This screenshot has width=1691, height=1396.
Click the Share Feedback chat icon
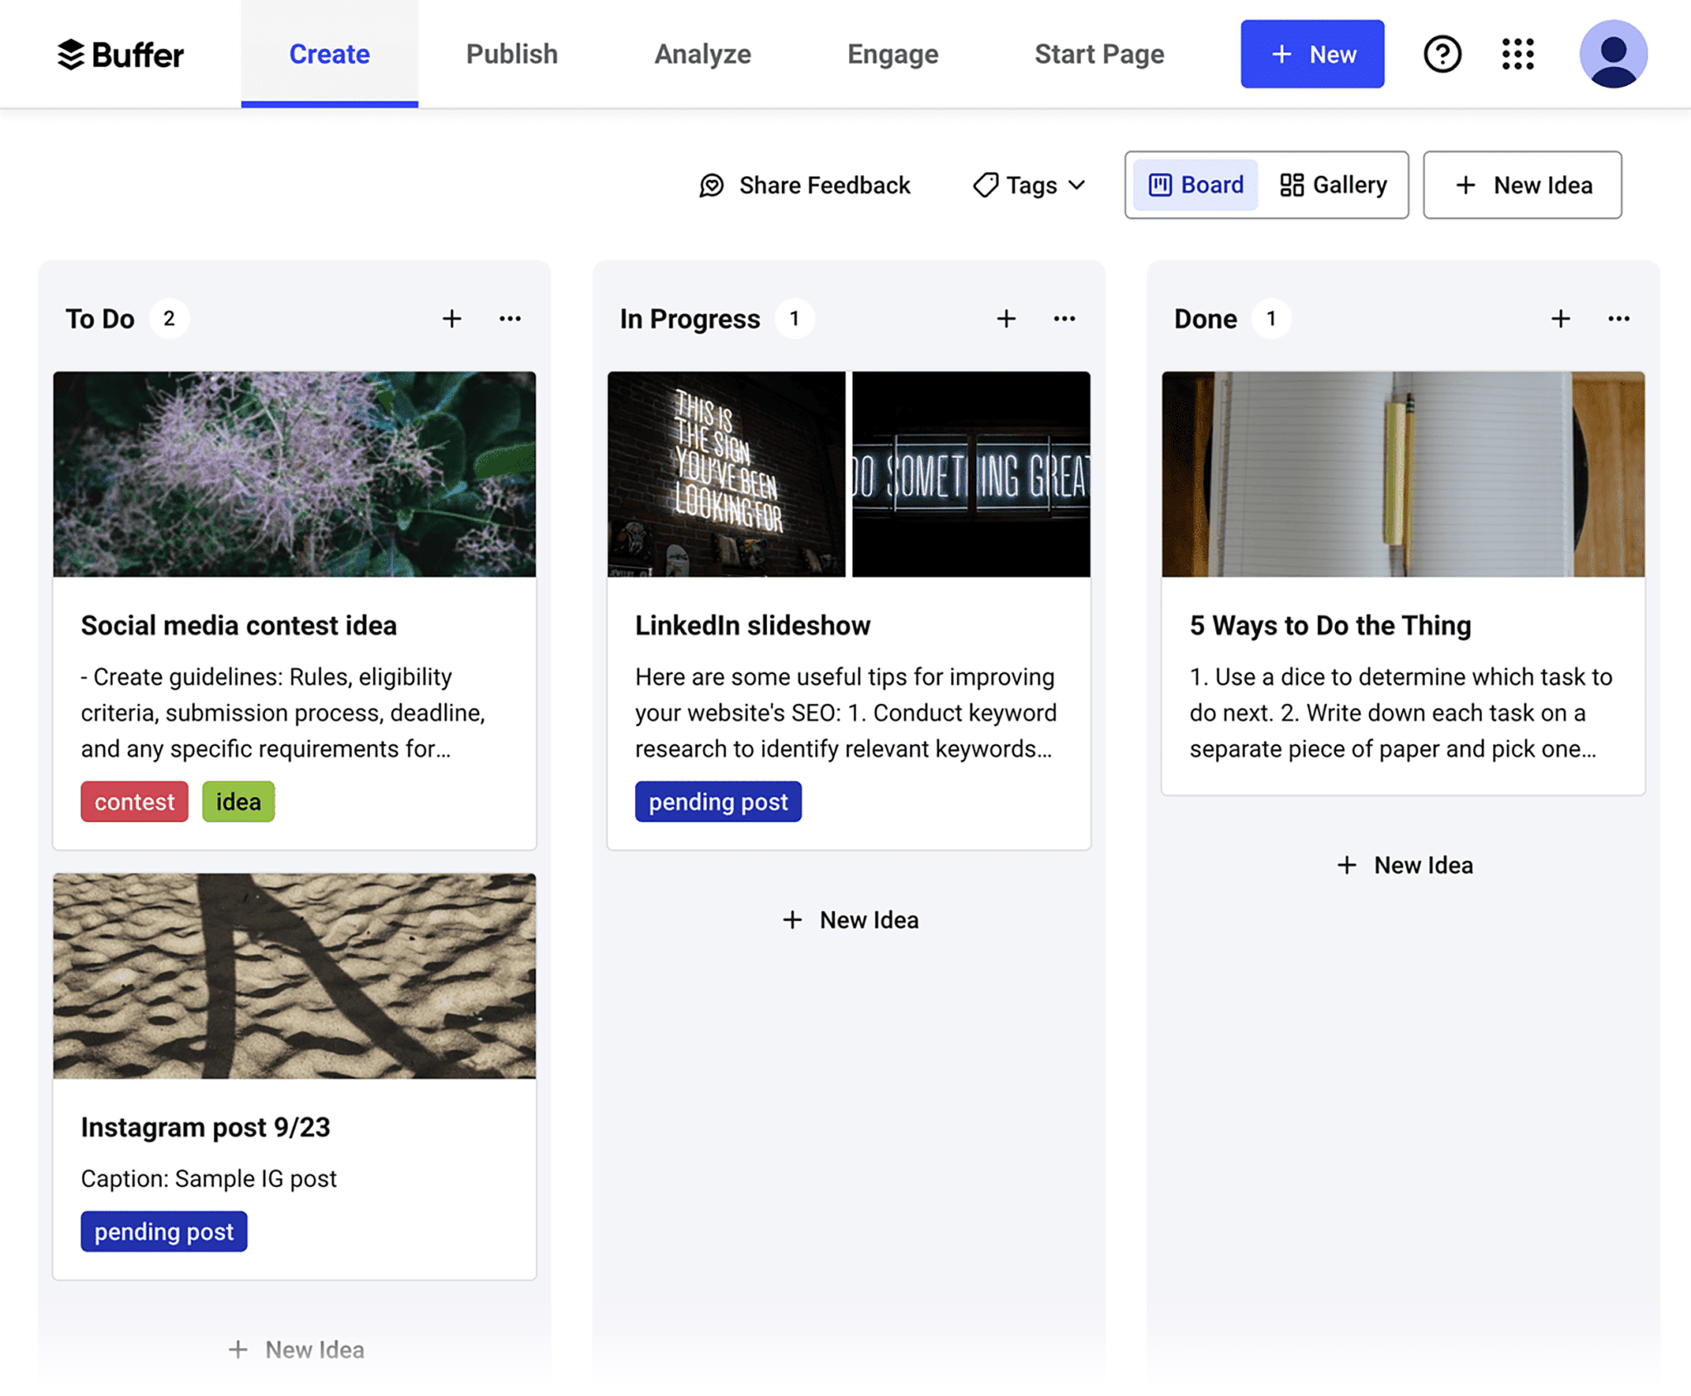[712, 185]
